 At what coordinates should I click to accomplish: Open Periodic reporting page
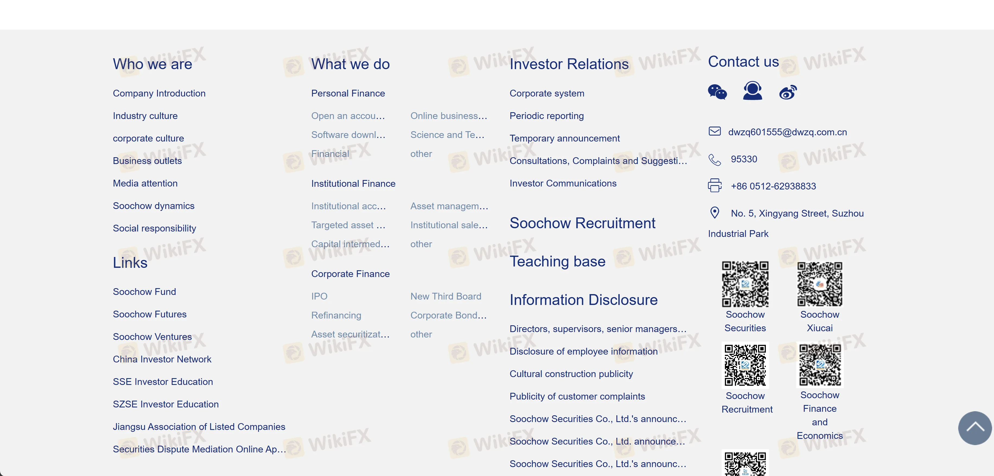546,116
